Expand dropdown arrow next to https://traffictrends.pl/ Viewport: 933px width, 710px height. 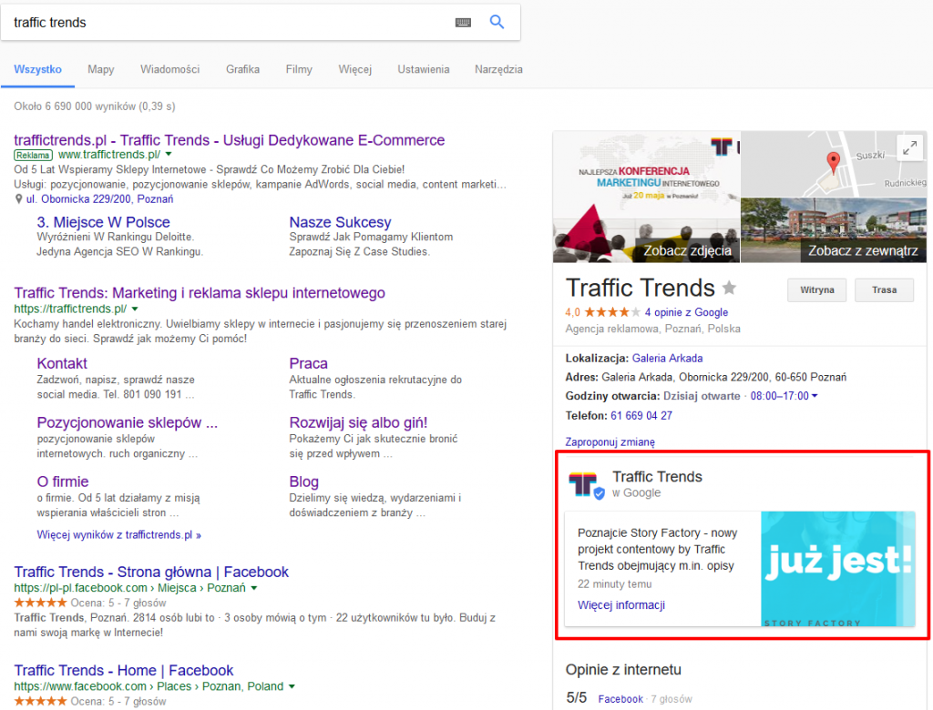click(135, 309)
